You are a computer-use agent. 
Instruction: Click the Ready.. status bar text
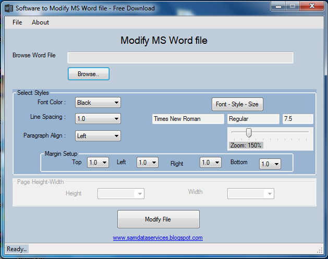17,249
